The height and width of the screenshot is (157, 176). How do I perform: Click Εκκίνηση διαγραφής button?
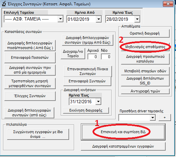(x=86, y=110)
